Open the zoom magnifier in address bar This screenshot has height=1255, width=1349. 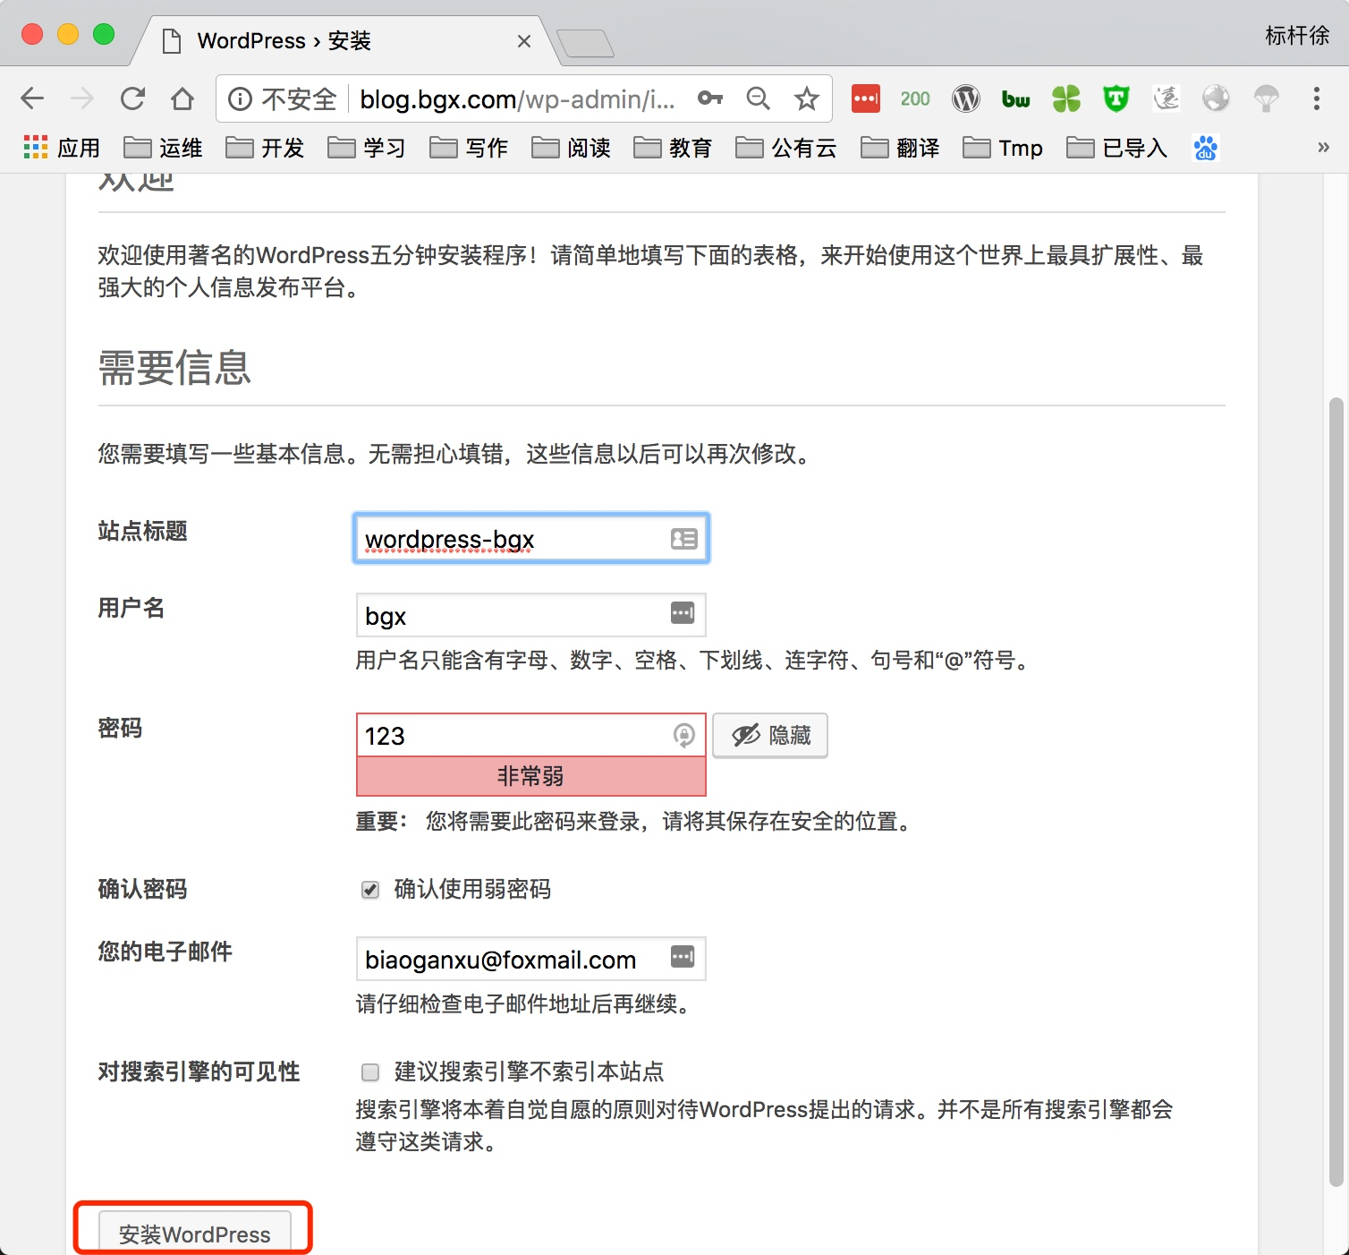(x=759, y=98)
